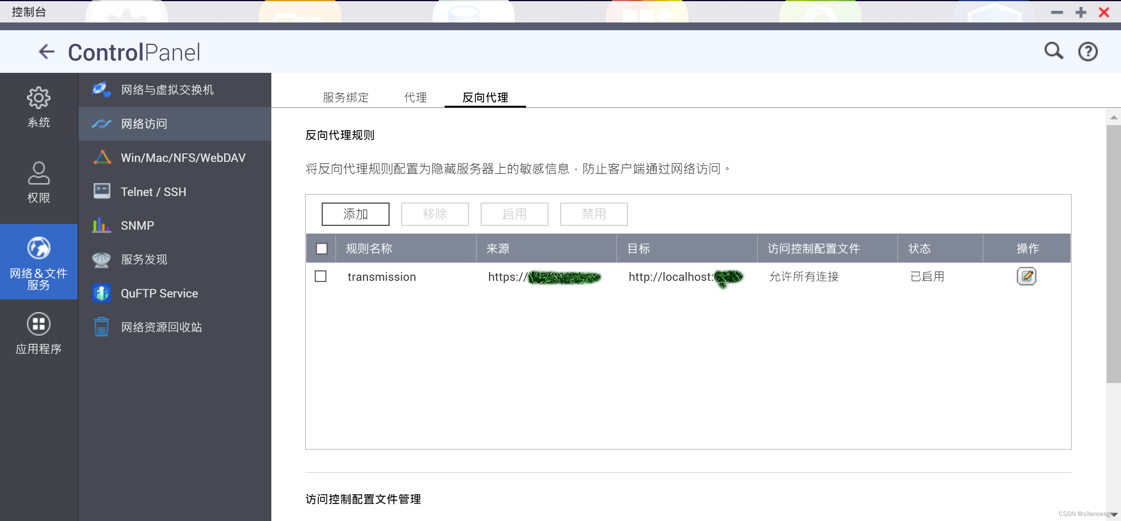The width and height of the screenshot is (1121, 521).
Task: Check the transmission rule checkbox
Action: pyautogui.click(x=321, y=276)
